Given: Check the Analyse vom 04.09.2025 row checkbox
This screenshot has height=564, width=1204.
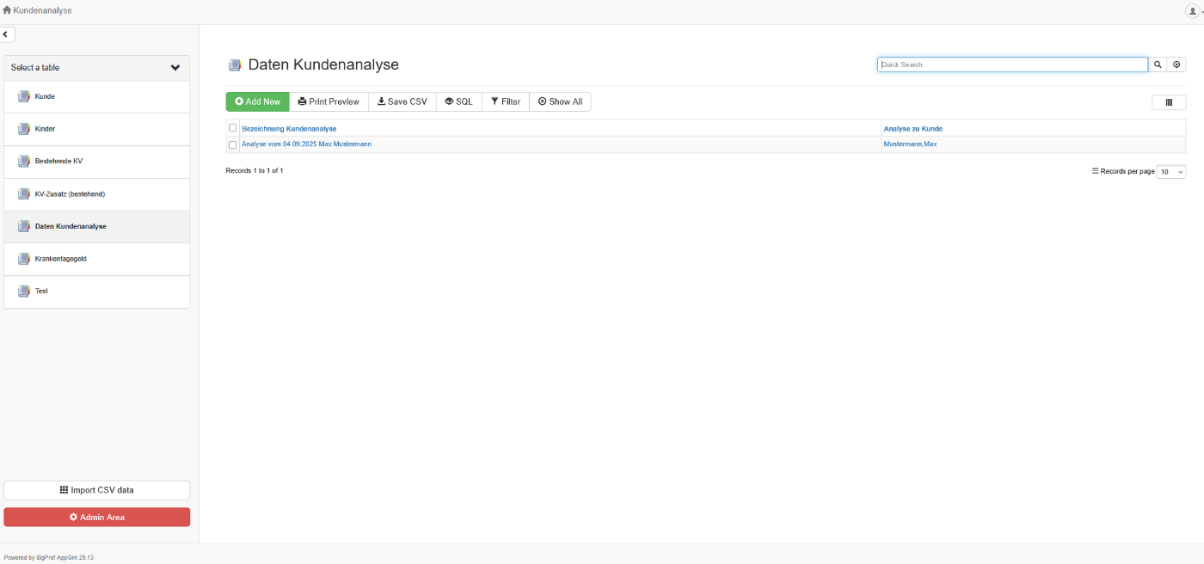Looking at the screenshot, I should coord(232,144).
